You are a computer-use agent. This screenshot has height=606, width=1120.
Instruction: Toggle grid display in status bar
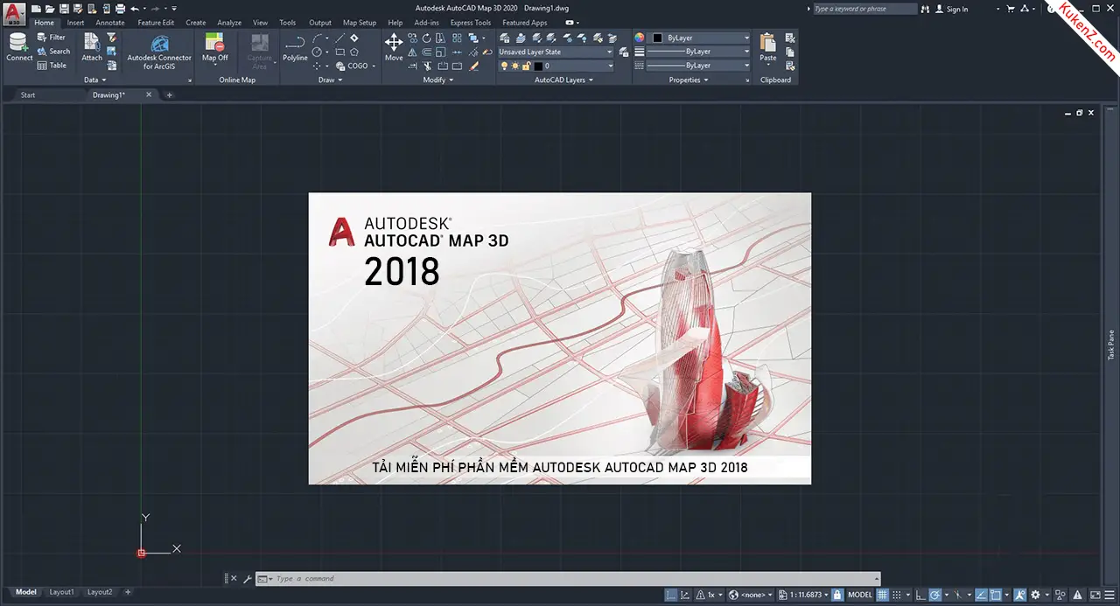[x=882, y=595]
